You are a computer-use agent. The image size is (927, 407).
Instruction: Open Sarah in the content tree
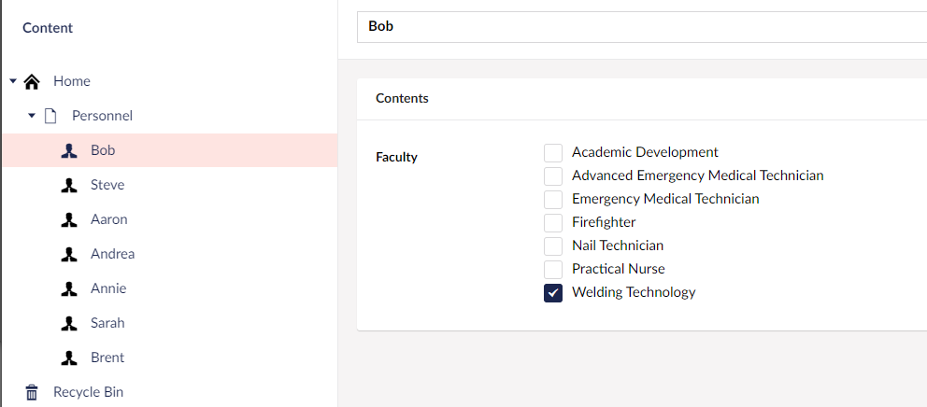(x=107, y=323)
